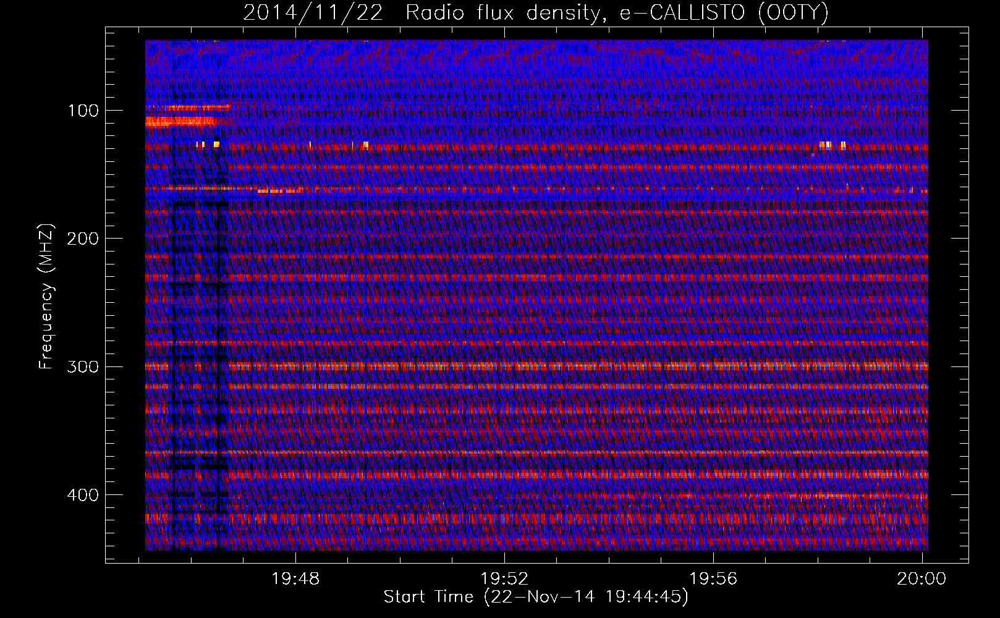Click the 200 frequency tick label
Screen dimensions: 1000x618
(82, 239)
